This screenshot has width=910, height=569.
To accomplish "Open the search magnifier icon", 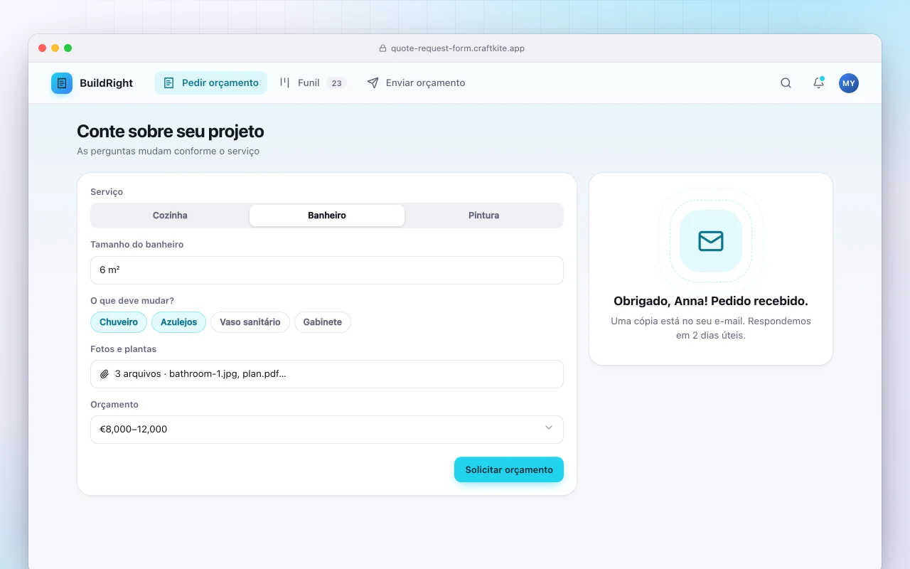I will (x=786, y=83).
